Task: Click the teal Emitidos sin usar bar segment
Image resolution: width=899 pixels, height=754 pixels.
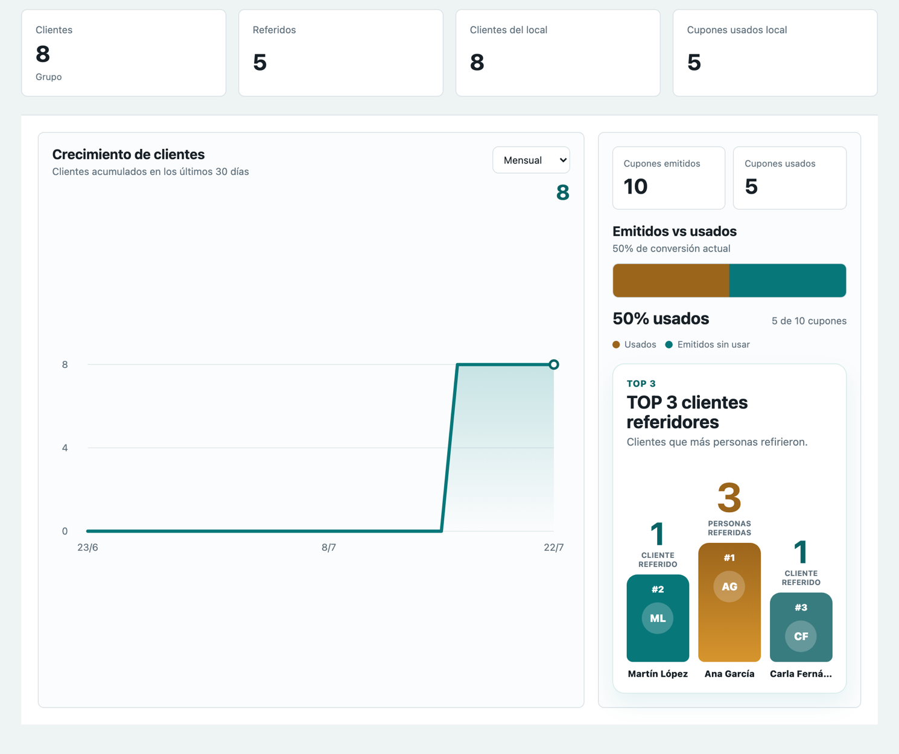Action: 788,280
